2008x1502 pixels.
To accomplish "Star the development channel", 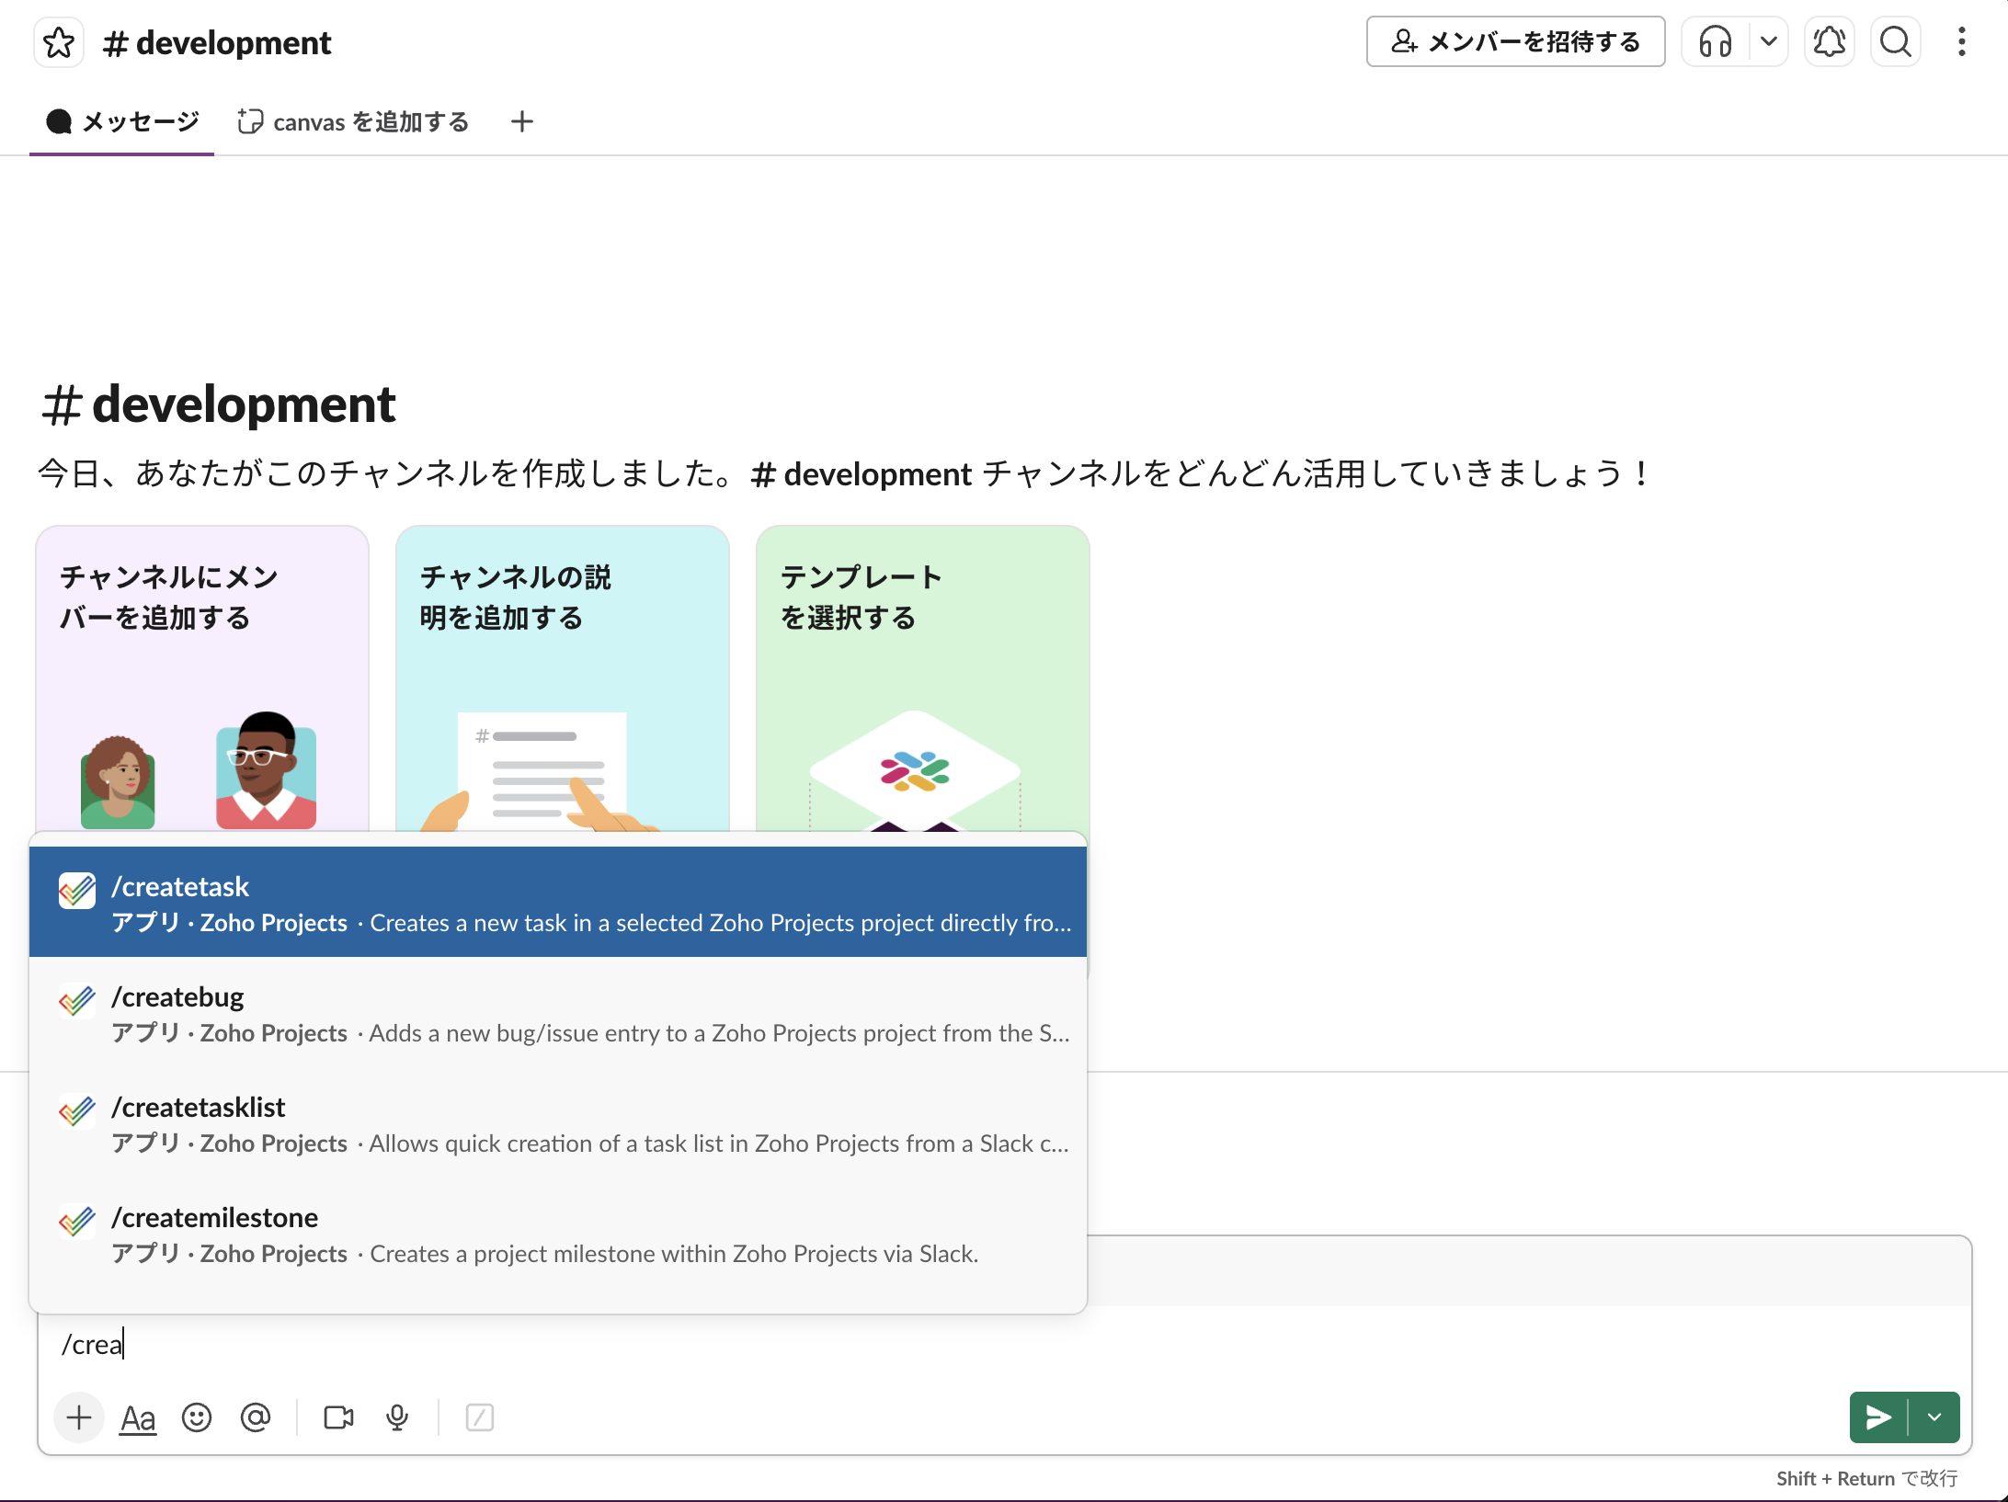I will 59,42.
